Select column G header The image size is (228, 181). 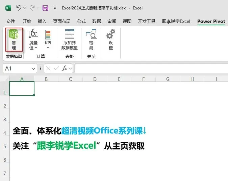[168, 79]
